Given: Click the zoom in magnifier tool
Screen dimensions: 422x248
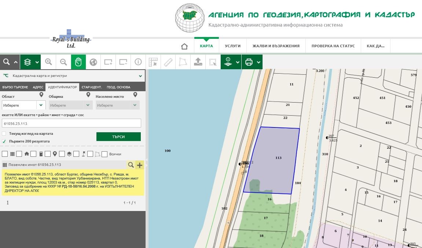Looking at the screenshot, I should point(48,62).
